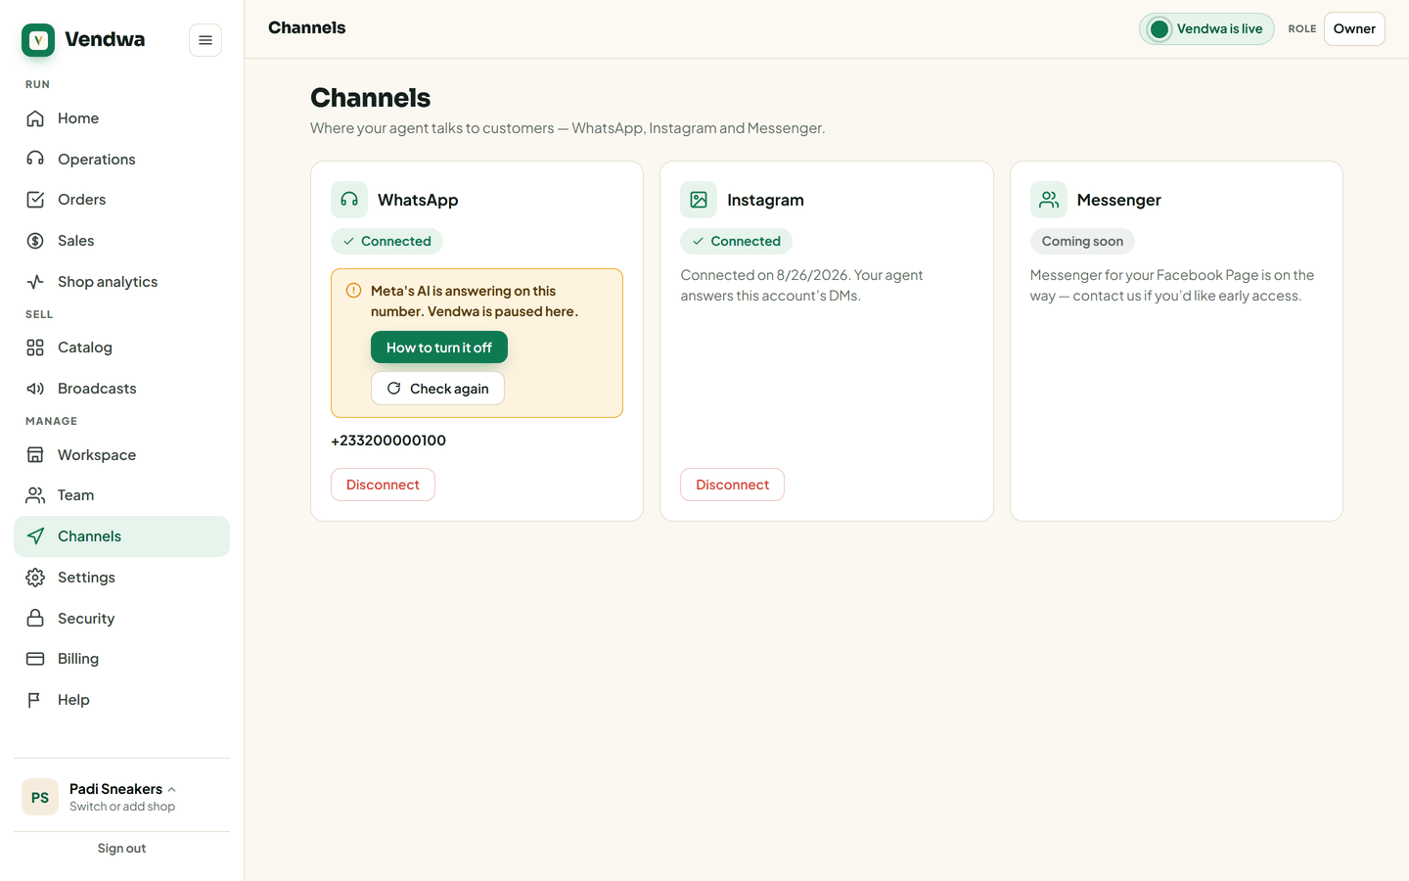
Task: Click the PS shop avatar
Action: [40, 798]
